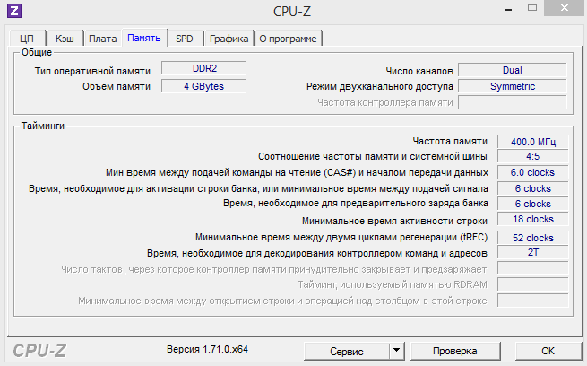Click the Тип оперативной памяти label
Image resolution: width=587 pixels, height=366 pixels.
[x=92, y=71]
